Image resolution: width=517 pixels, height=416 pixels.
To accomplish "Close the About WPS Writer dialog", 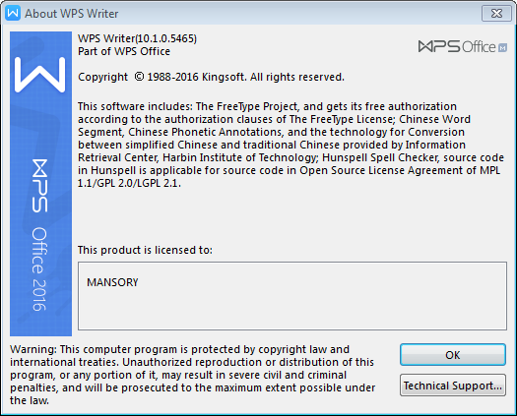I will click(x=496, y=13).
